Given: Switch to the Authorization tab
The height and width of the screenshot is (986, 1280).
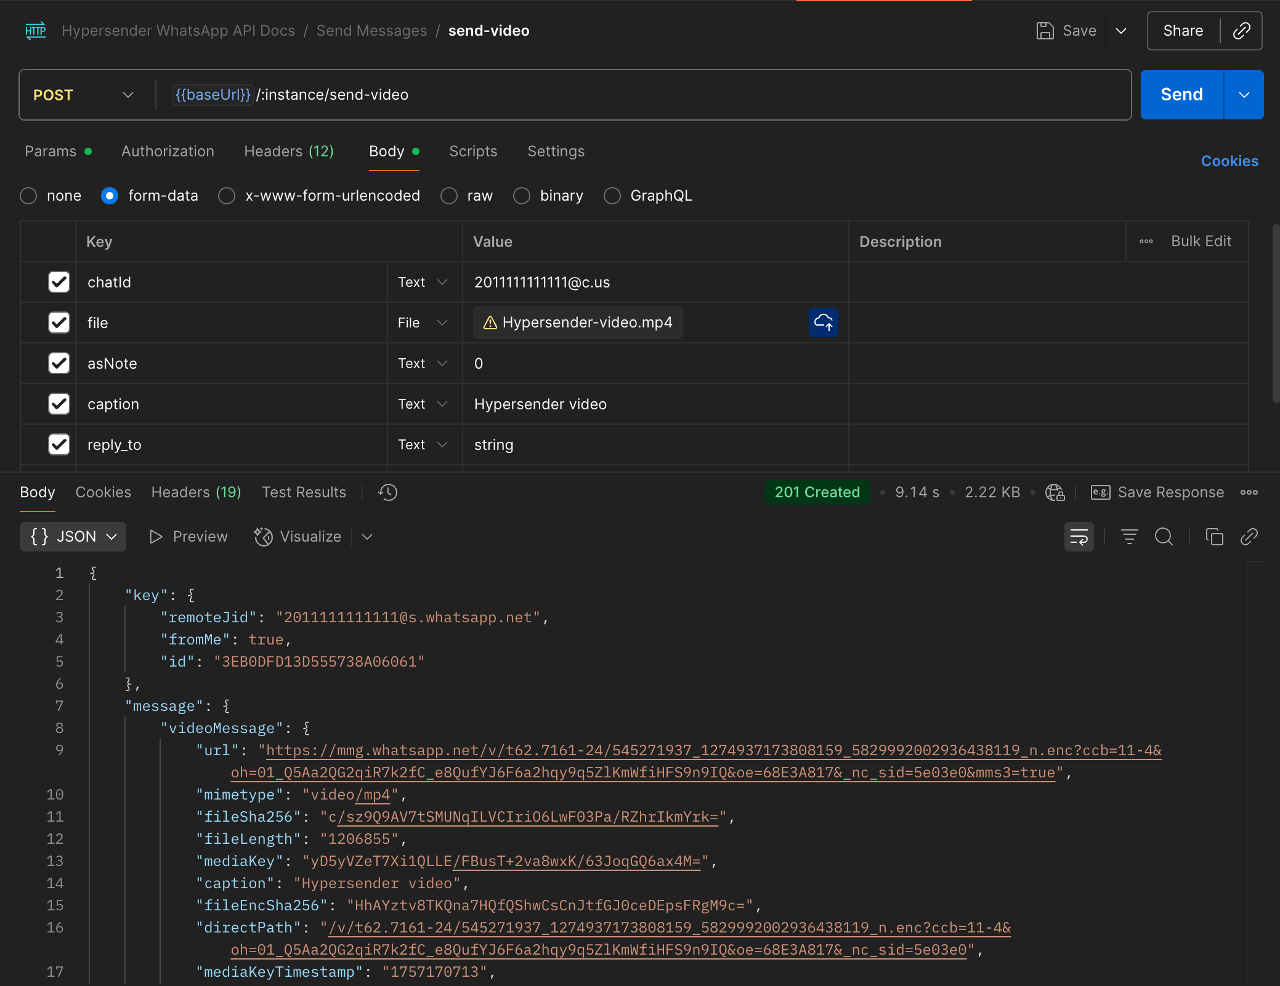Looking at the screenshot, I should point(168,151).
